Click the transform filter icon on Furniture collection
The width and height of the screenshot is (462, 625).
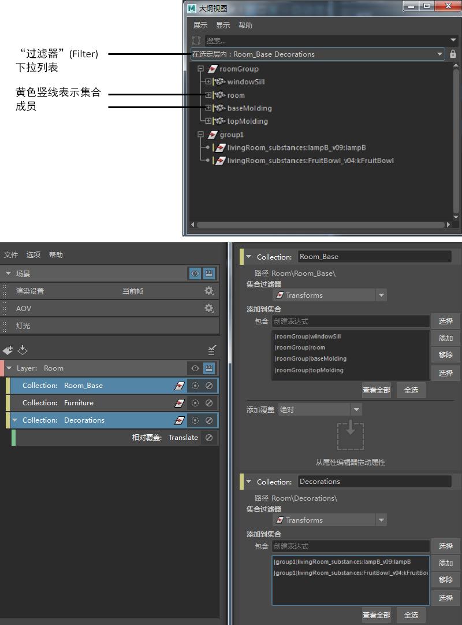pos(180,403)
